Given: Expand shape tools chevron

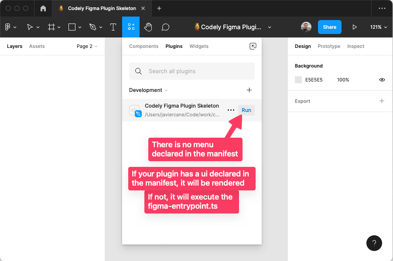Looking at the screenshot, I should pyautogui.click(x=80, y=27).
